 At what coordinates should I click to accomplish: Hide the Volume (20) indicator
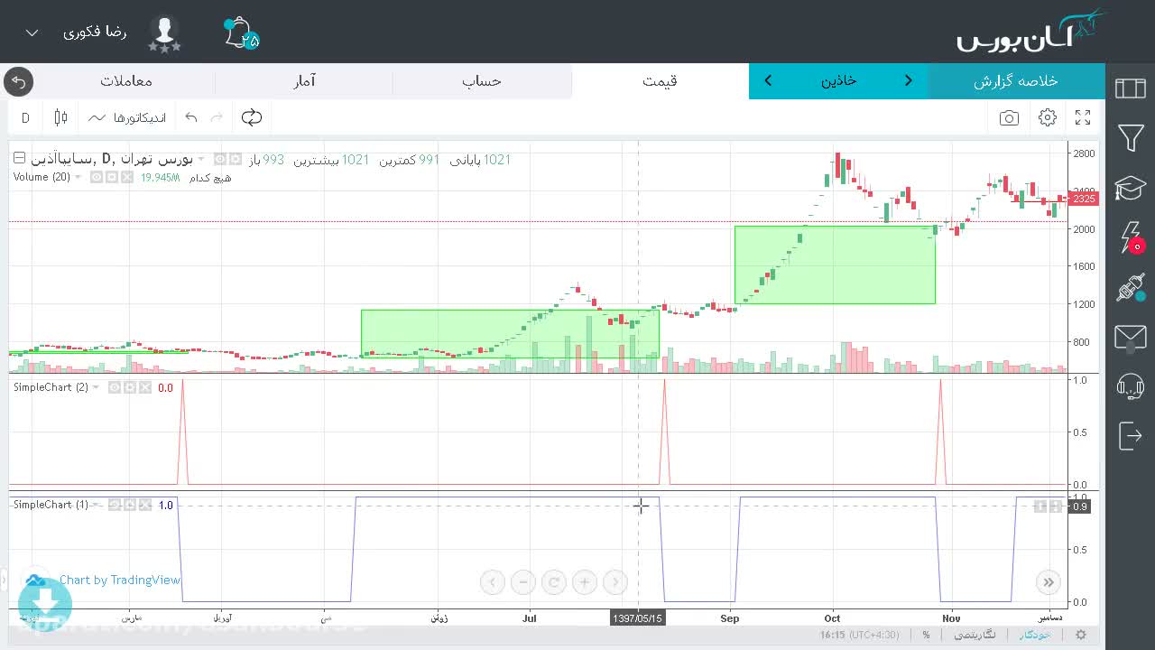[x=97, y=177]
